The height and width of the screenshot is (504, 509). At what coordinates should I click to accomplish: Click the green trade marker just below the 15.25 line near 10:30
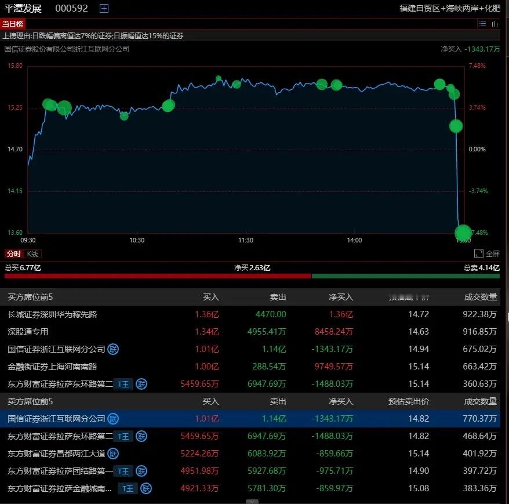point(124,116)
